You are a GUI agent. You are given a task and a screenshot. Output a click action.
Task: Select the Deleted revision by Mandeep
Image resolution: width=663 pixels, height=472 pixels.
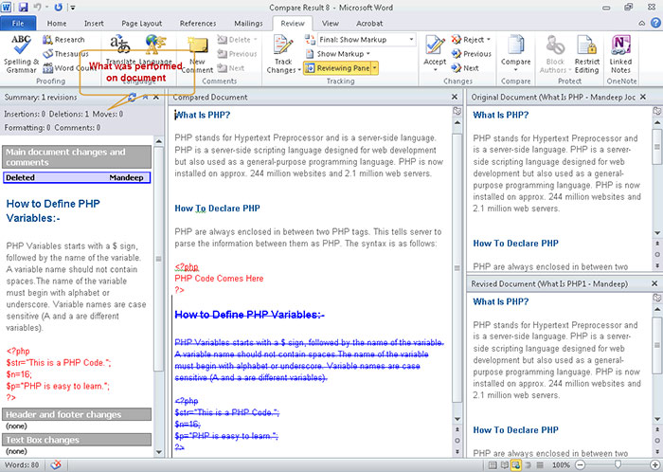point(77,177)
